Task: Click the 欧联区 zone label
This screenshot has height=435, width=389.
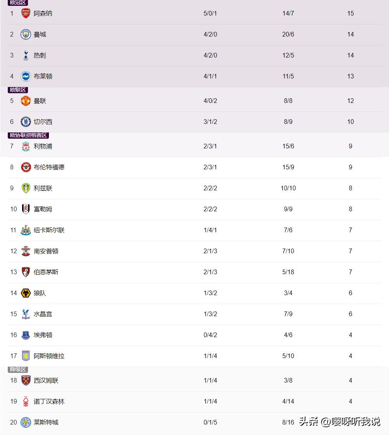Action: (x=18, y=90)
